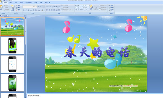This screenshot has height=98, width=163.
Task: Click the Find binoculars icon
Action: pyautogui.click(x=109, y=5)
